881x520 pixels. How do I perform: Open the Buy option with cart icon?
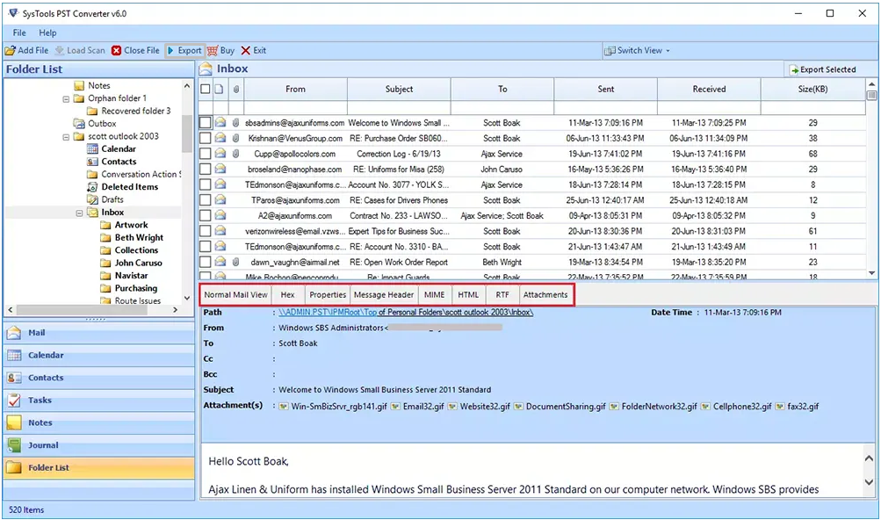coord(213,50)
